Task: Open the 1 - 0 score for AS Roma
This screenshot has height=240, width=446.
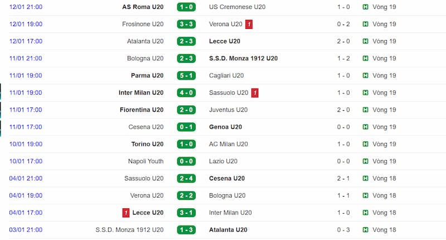Action: click(186, 7)
